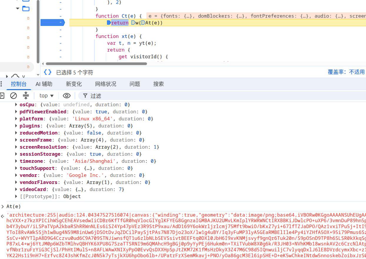Click the highlighted breakpoint line marker
The width and height of the screenshot is (366, 259).
(x=52, y=23)
